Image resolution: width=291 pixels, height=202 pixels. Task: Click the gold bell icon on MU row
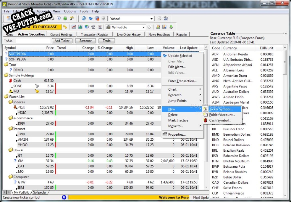coord(37,91)
